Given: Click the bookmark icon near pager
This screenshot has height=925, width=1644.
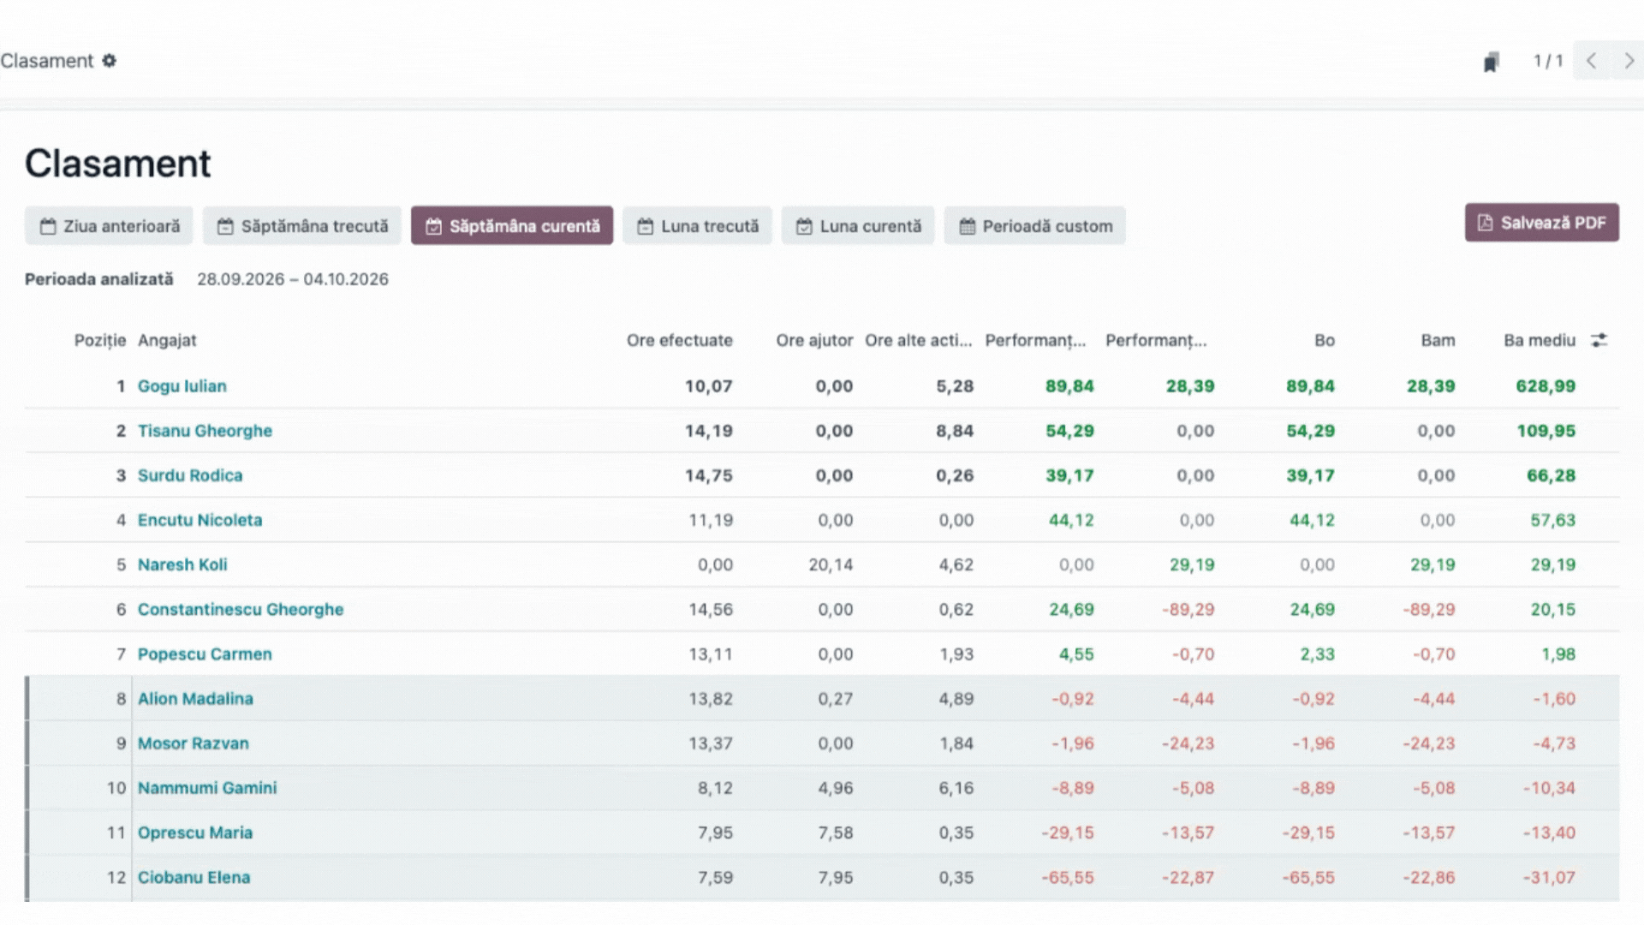Looking at the screenshot, I should click(x=1491, y=62).
